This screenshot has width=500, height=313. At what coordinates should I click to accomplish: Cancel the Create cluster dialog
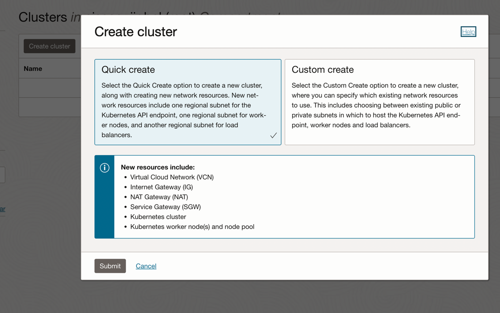[146, 266]
